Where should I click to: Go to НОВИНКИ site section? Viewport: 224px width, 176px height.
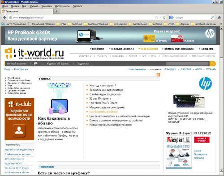coord(98,49)
